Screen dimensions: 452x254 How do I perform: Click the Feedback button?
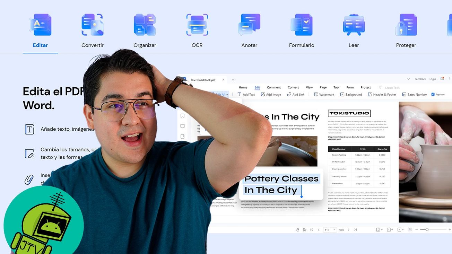coord(420,79)
